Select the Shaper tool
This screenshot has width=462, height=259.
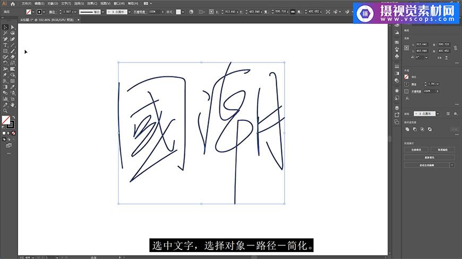tap(5, 57)
